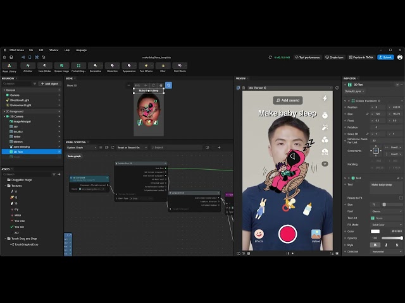Click the Effects smiley in preview
The image size is (405, 303).
click(x=259, y=235)
